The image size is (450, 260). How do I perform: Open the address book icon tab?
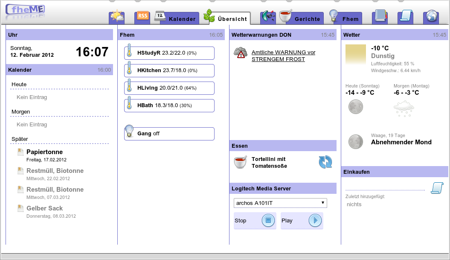[380, 17]
